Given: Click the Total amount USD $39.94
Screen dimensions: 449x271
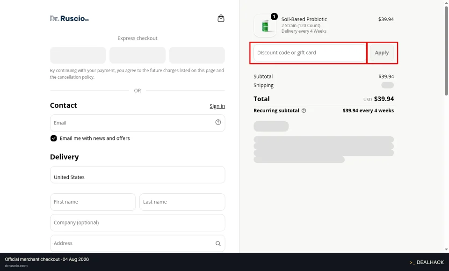Looking at the screenshot, I should [378, 99].
